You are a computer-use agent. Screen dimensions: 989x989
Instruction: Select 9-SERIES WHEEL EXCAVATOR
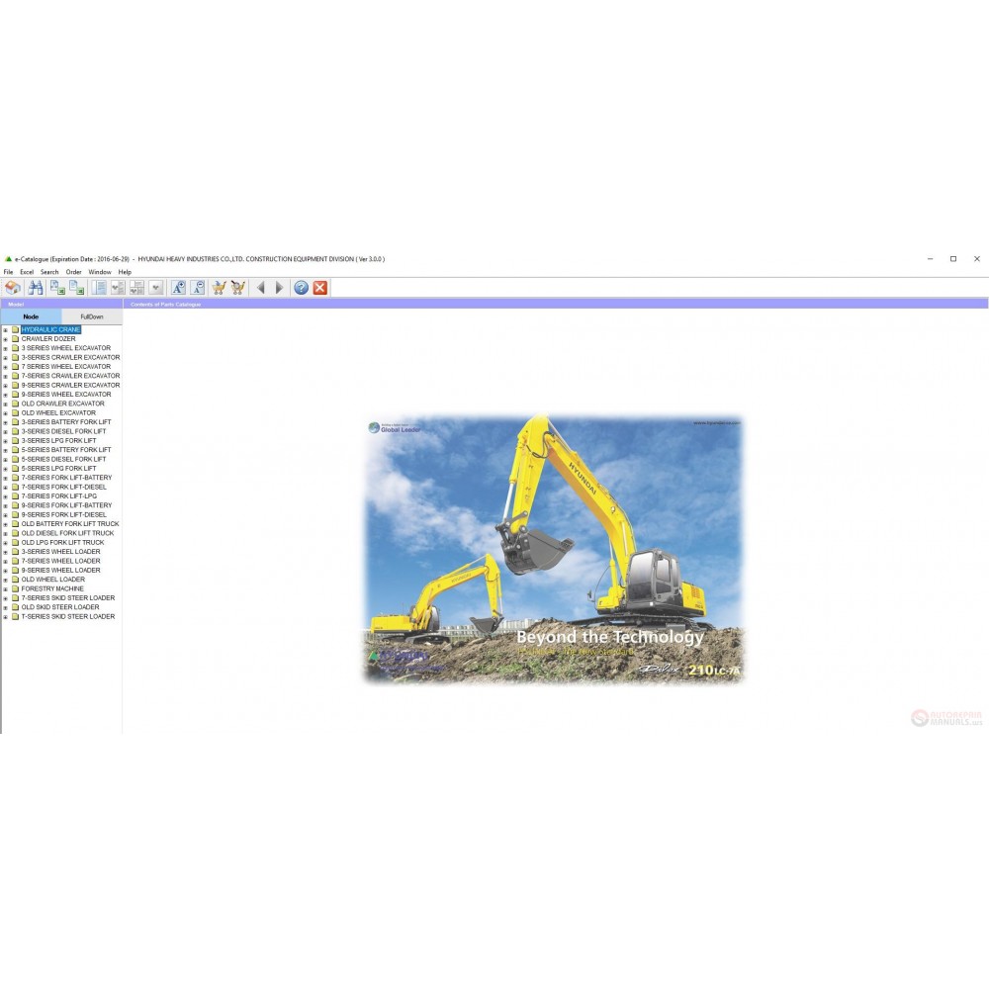(x=66, y=395)
